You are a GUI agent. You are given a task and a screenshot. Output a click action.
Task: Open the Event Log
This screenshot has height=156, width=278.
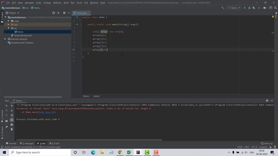tap(267, 143)
